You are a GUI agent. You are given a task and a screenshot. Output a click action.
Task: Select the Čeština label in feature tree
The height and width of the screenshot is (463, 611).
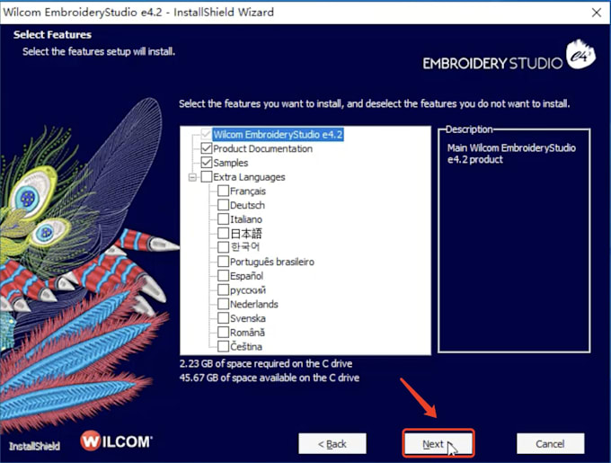tap(246, 347)
